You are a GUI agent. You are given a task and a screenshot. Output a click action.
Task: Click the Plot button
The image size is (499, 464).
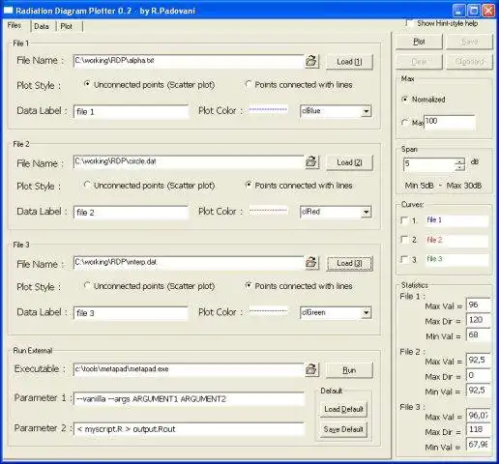[419, 42]
